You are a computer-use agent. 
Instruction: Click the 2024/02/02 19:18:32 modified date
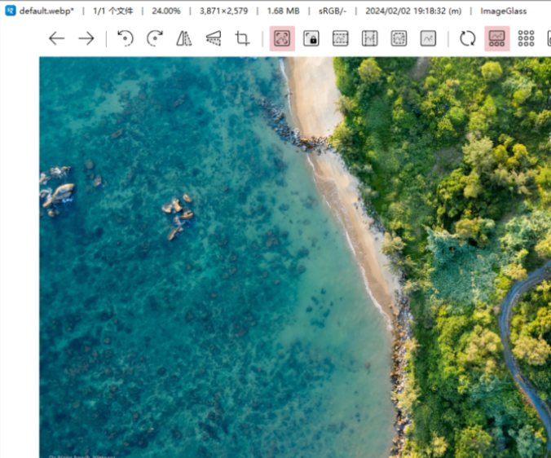(x=413, y=11)
